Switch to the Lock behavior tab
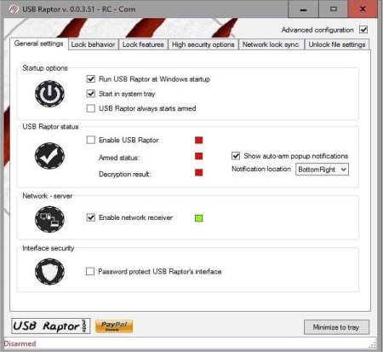The image size is (383, 352). tap(93, 44)
